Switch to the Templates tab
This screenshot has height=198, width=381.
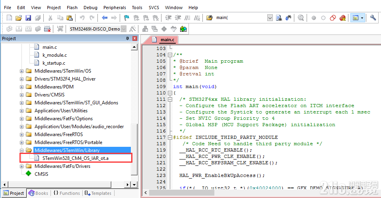click(x=98, y=193)
